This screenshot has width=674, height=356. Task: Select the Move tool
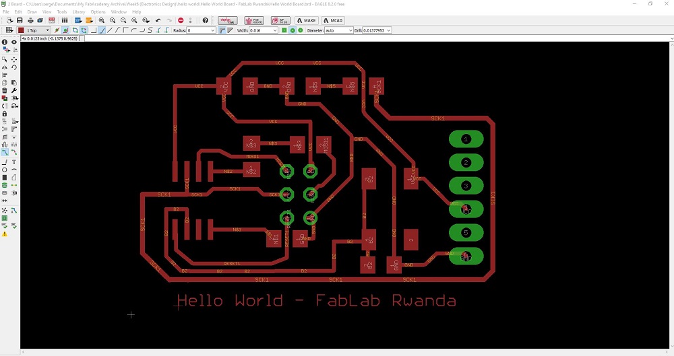[14, 59]
